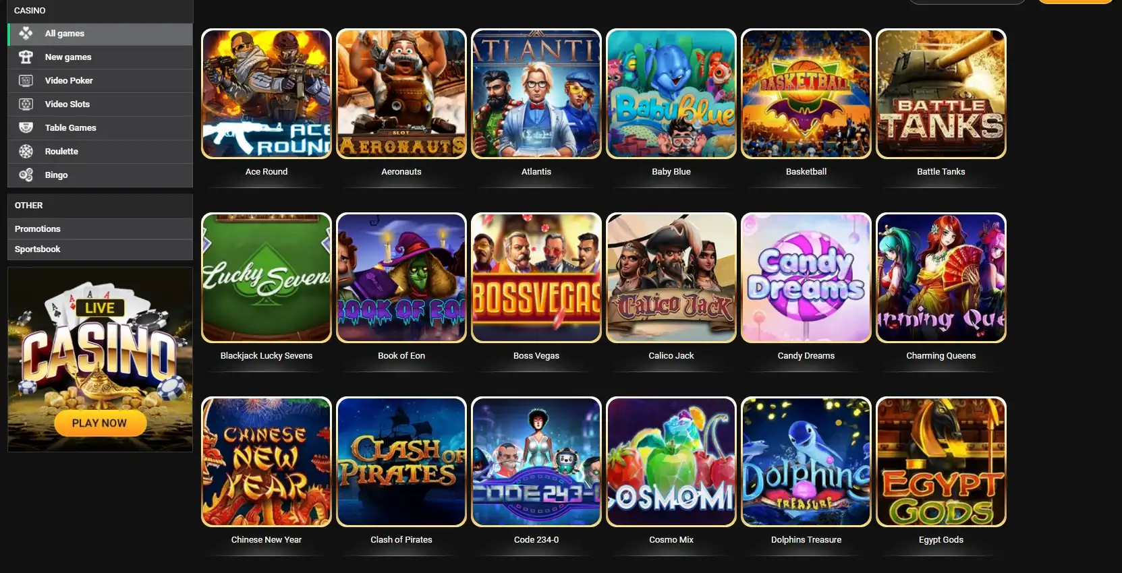Click the Bingo balls icon
This screenshot has height=573, width=1122.
(26, 175)
